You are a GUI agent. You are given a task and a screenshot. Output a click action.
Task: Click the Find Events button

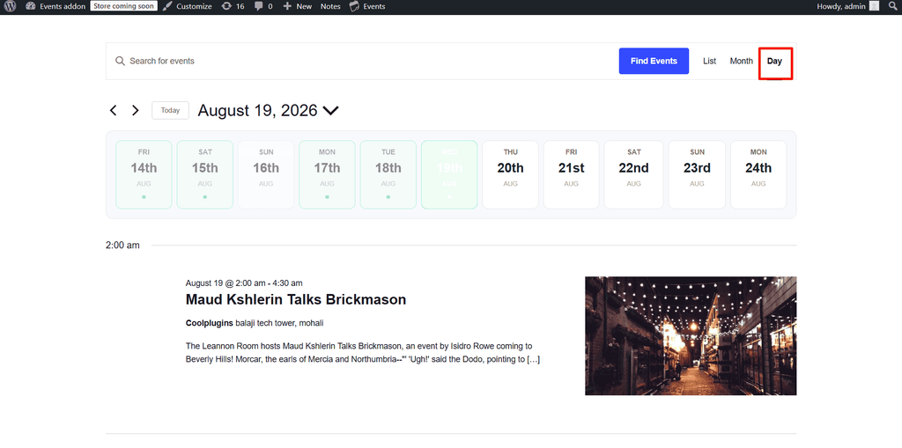pos(654,61)
